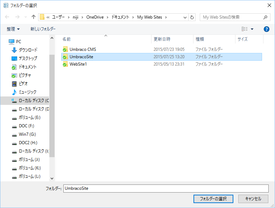Select ローカル ディスク (C drive

(x=25, y=101)
